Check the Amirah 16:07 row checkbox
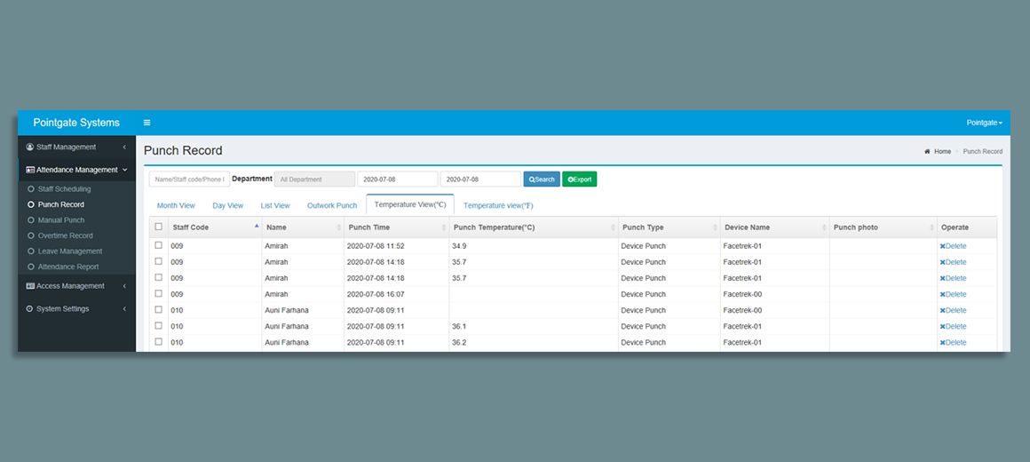1030x462 pixels. pos(158,294)
